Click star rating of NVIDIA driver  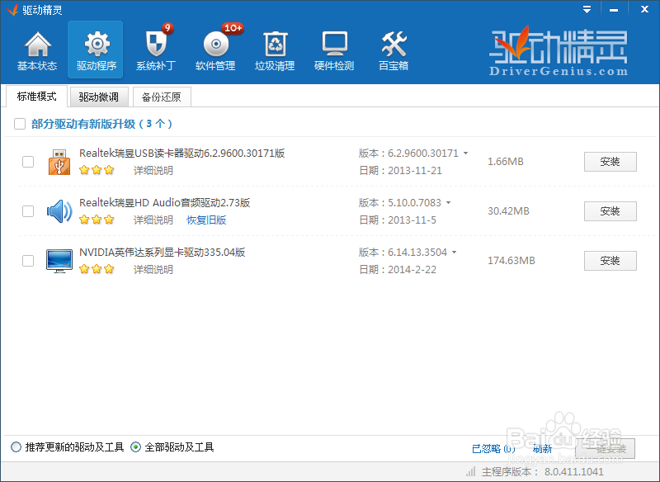point(97,269)
